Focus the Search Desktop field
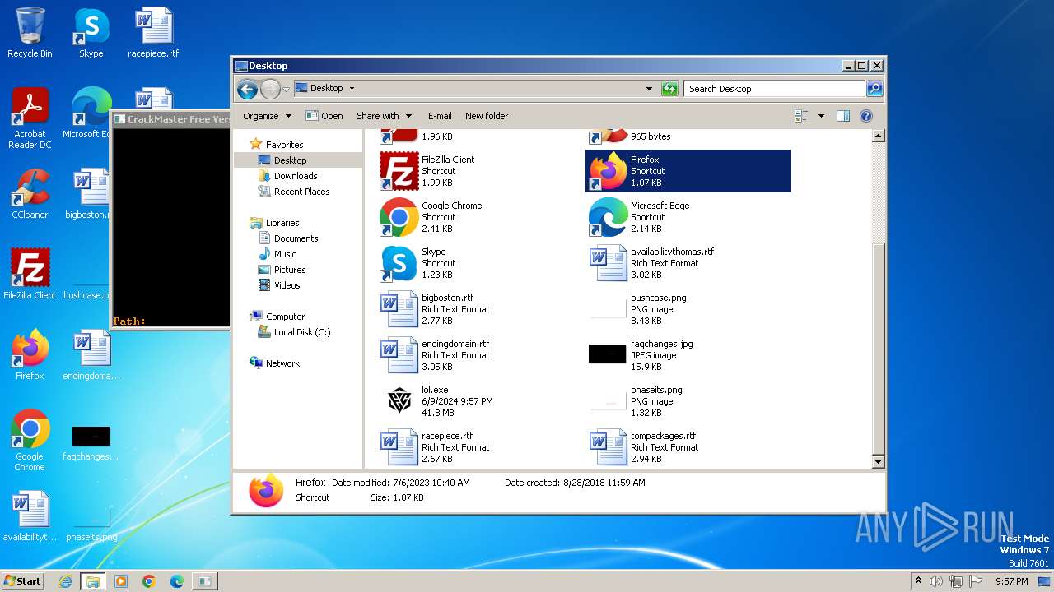The height and width of the screenshot is (592, 1054). [x=774, y=89]
